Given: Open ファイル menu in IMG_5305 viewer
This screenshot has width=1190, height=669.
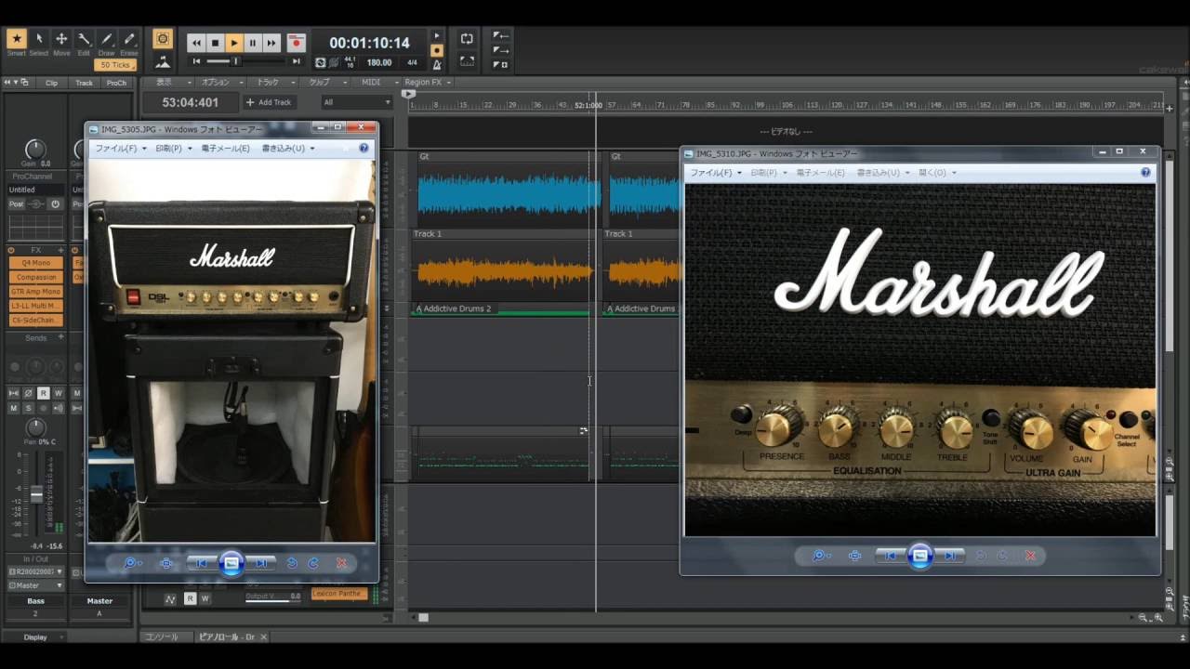Looking at the screenshot, I should 120,149.
